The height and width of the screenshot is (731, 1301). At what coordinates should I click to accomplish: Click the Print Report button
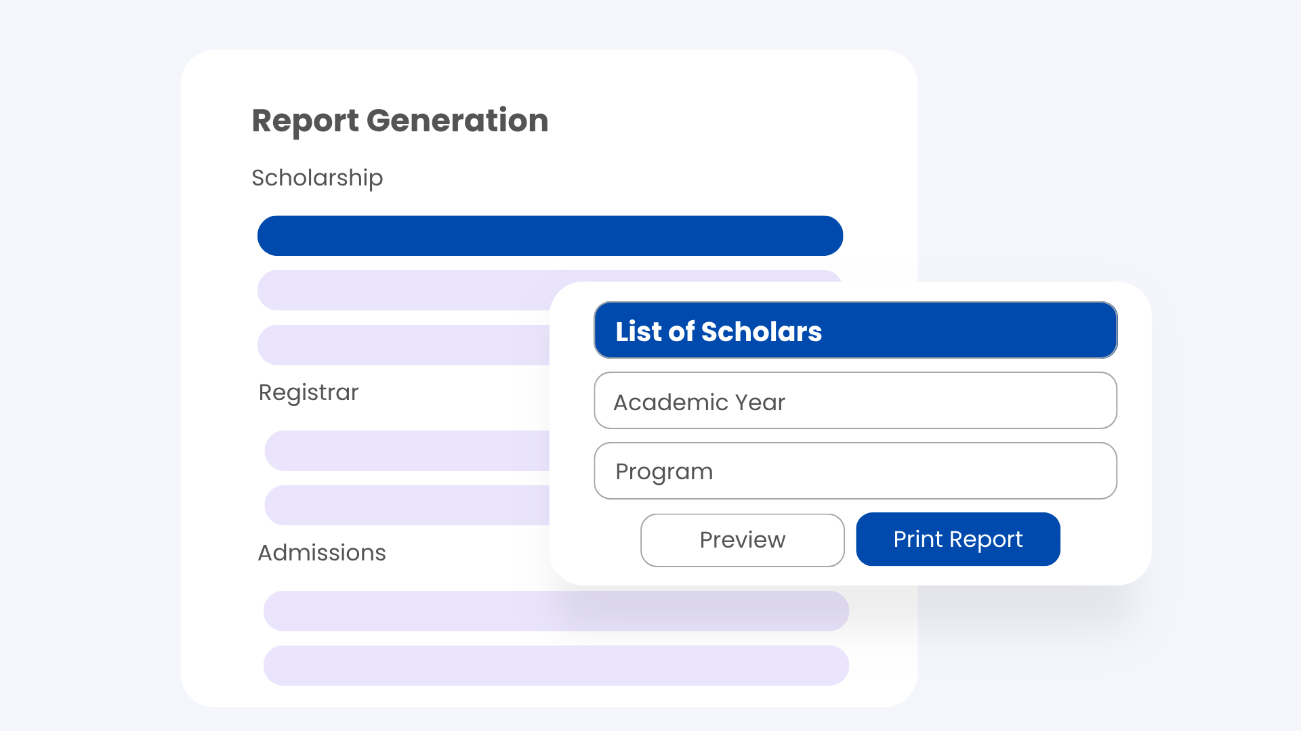957,539
